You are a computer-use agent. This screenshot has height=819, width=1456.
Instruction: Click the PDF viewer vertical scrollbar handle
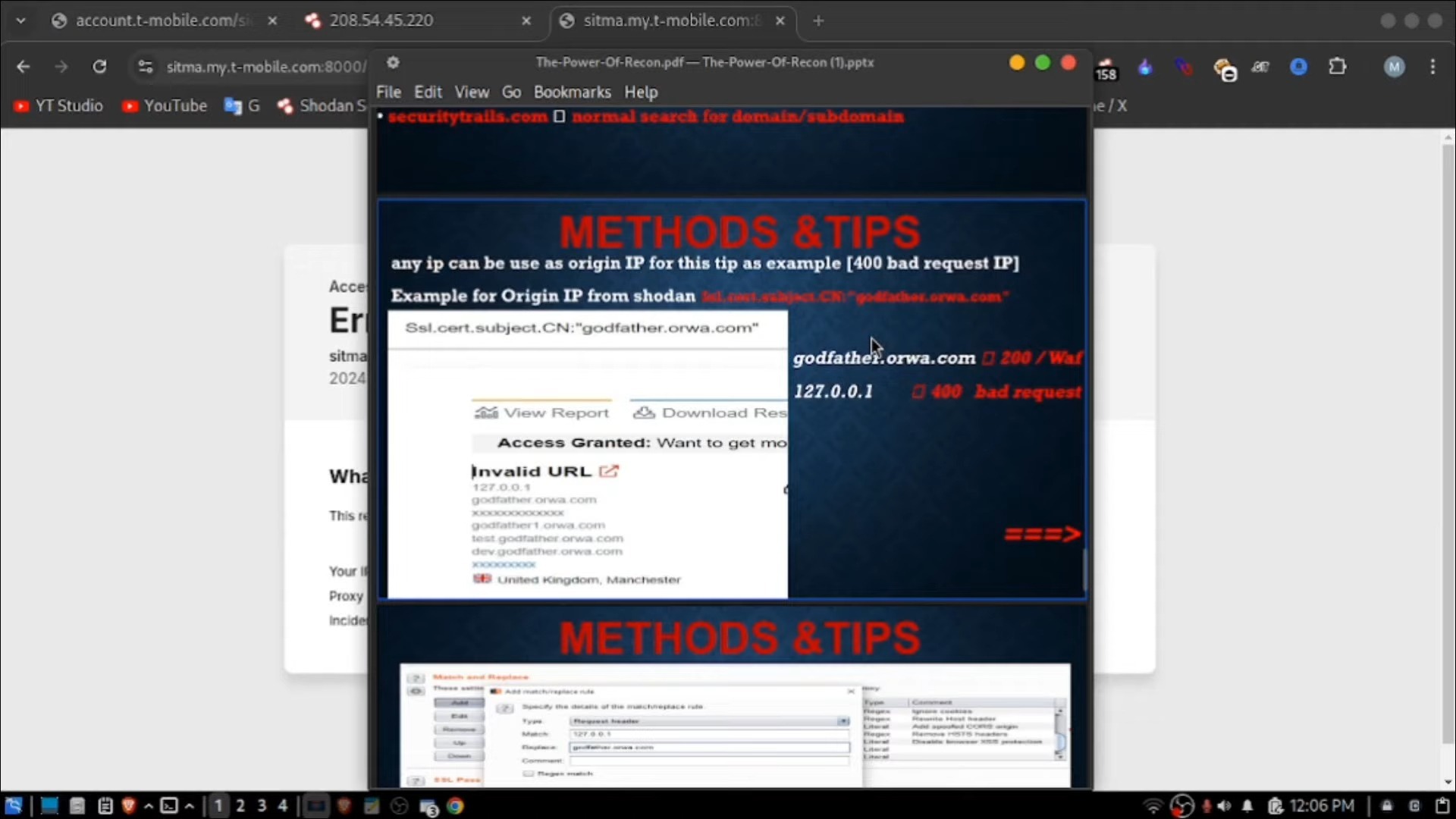click(x=1085, y=569)
